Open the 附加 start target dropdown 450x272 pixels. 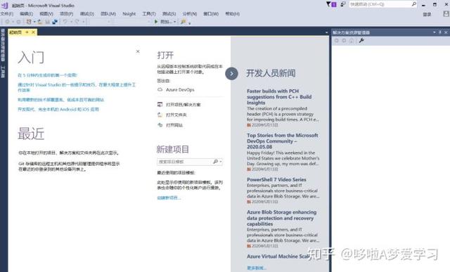click(174, 22)
